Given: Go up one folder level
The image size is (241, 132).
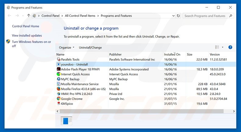Looking at the screenshot, I should 29,16.
